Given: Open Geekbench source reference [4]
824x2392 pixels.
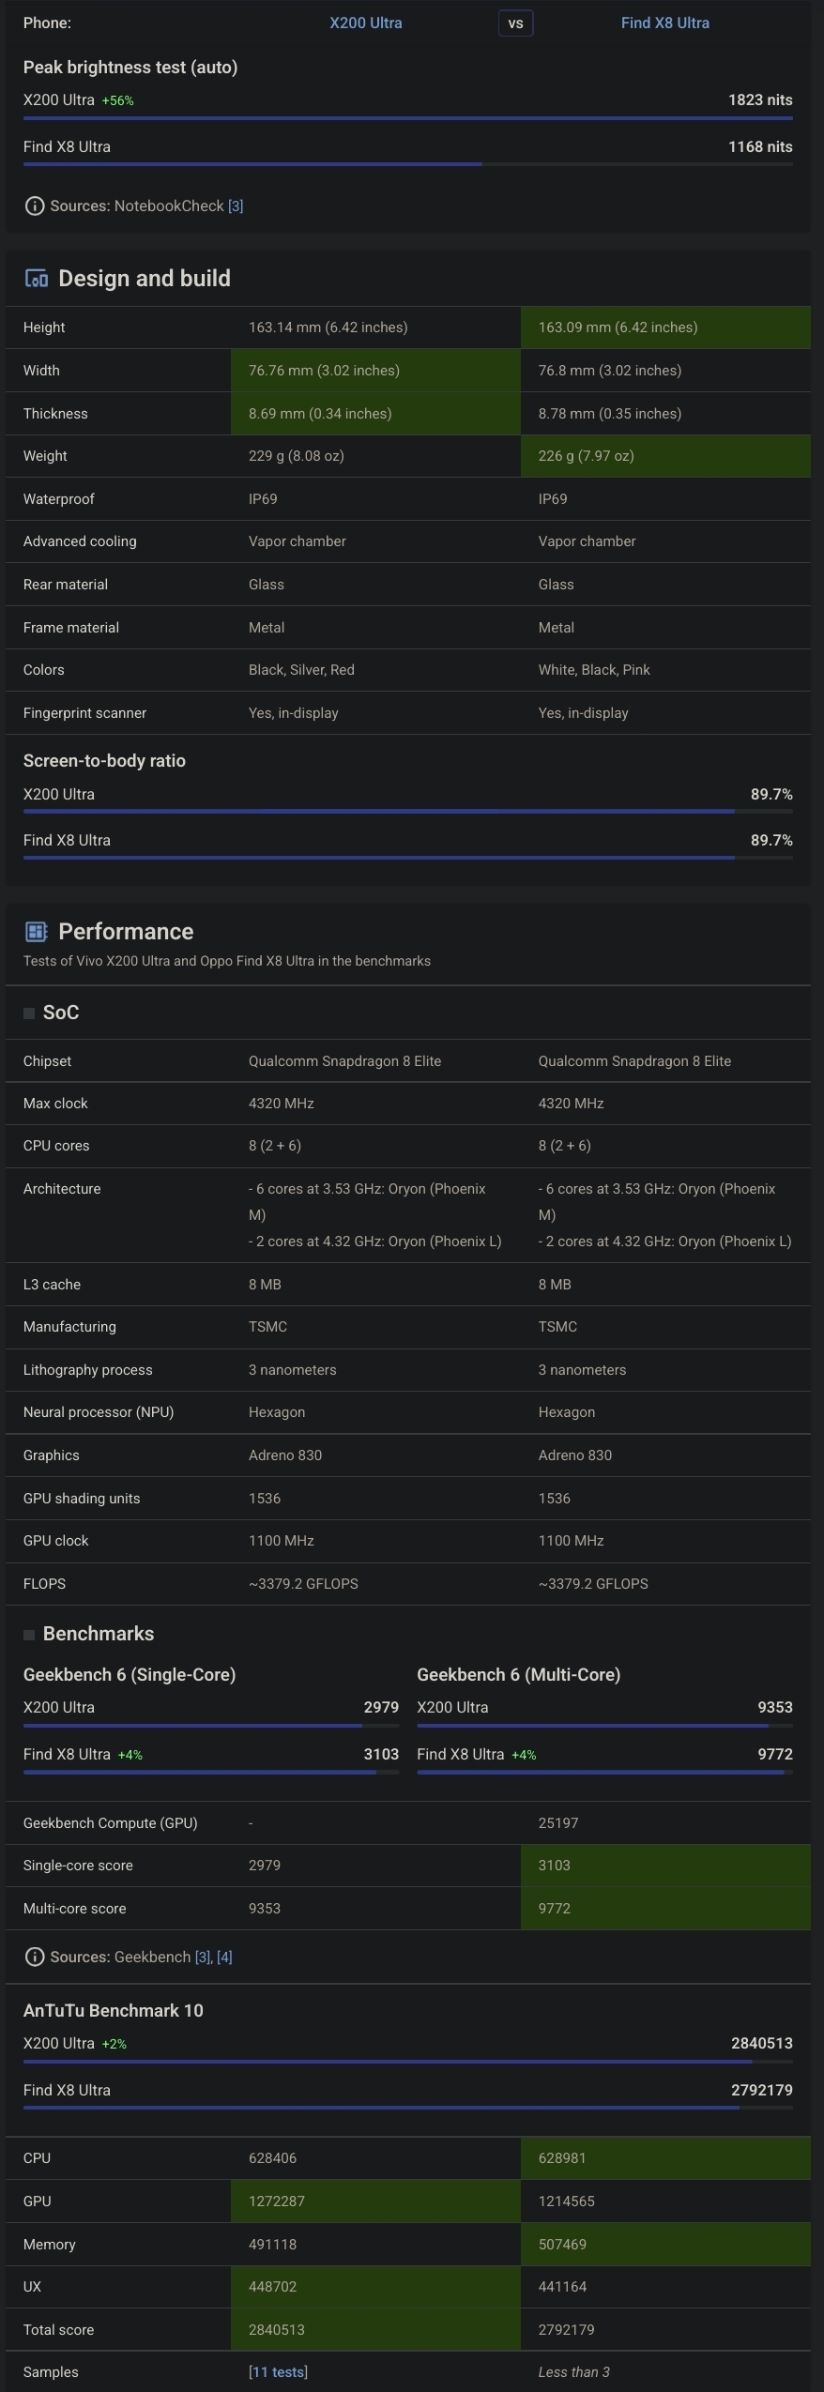Looking at the screenshot, I should tap(224, 1957).
